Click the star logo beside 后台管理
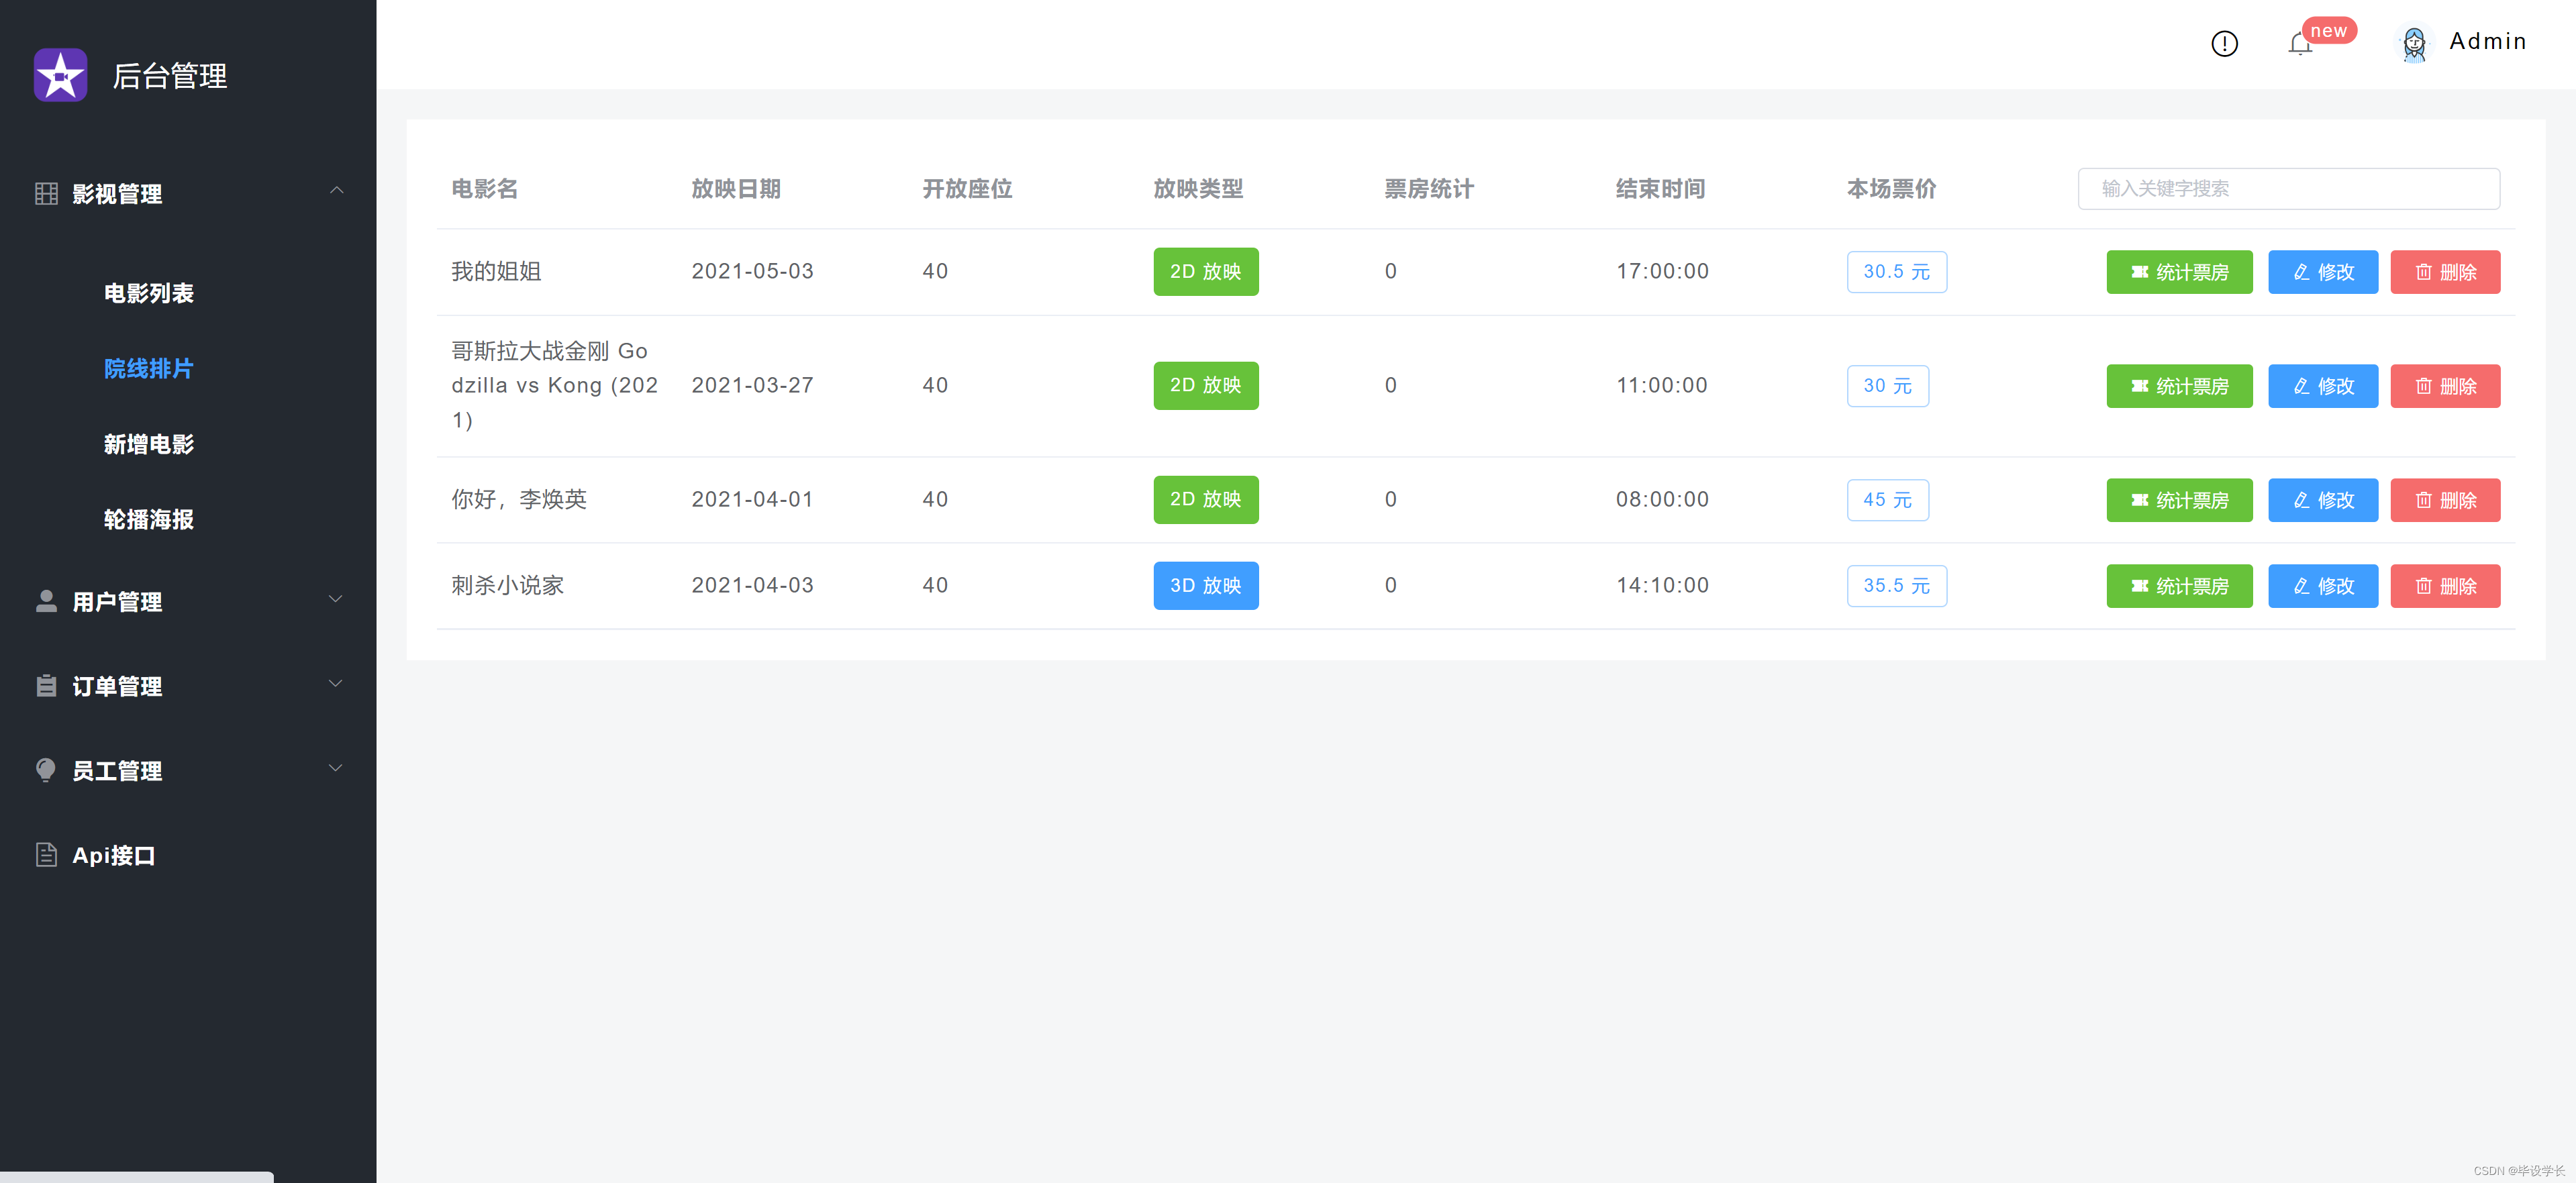Screen dimensions: 2576x1183 click(60, 75)
